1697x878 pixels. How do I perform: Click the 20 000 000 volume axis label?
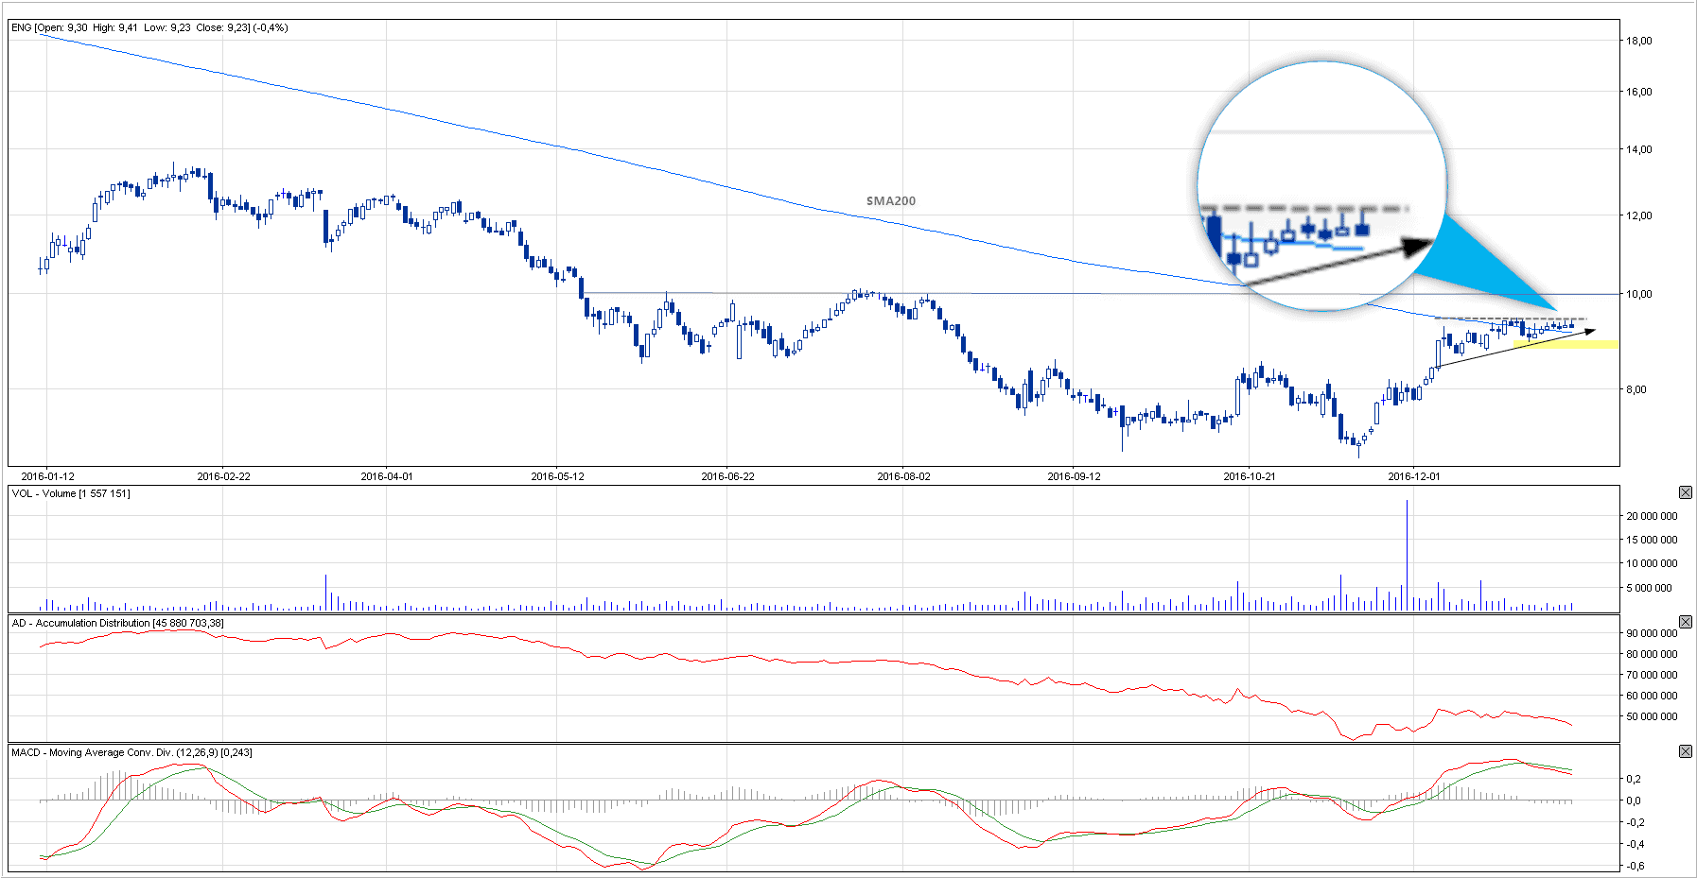tap(1652, 516)
